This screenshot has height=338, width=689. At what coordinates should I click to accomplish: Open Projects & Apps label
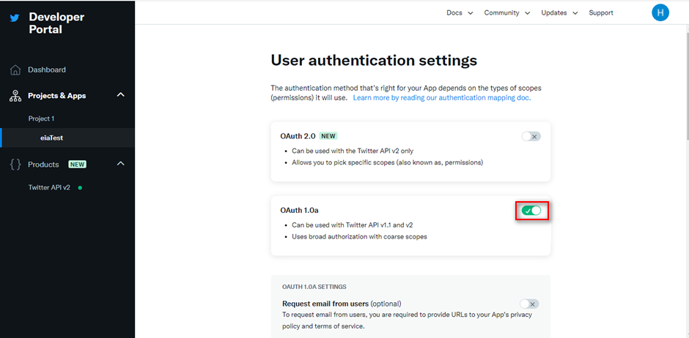click(57, 96)
